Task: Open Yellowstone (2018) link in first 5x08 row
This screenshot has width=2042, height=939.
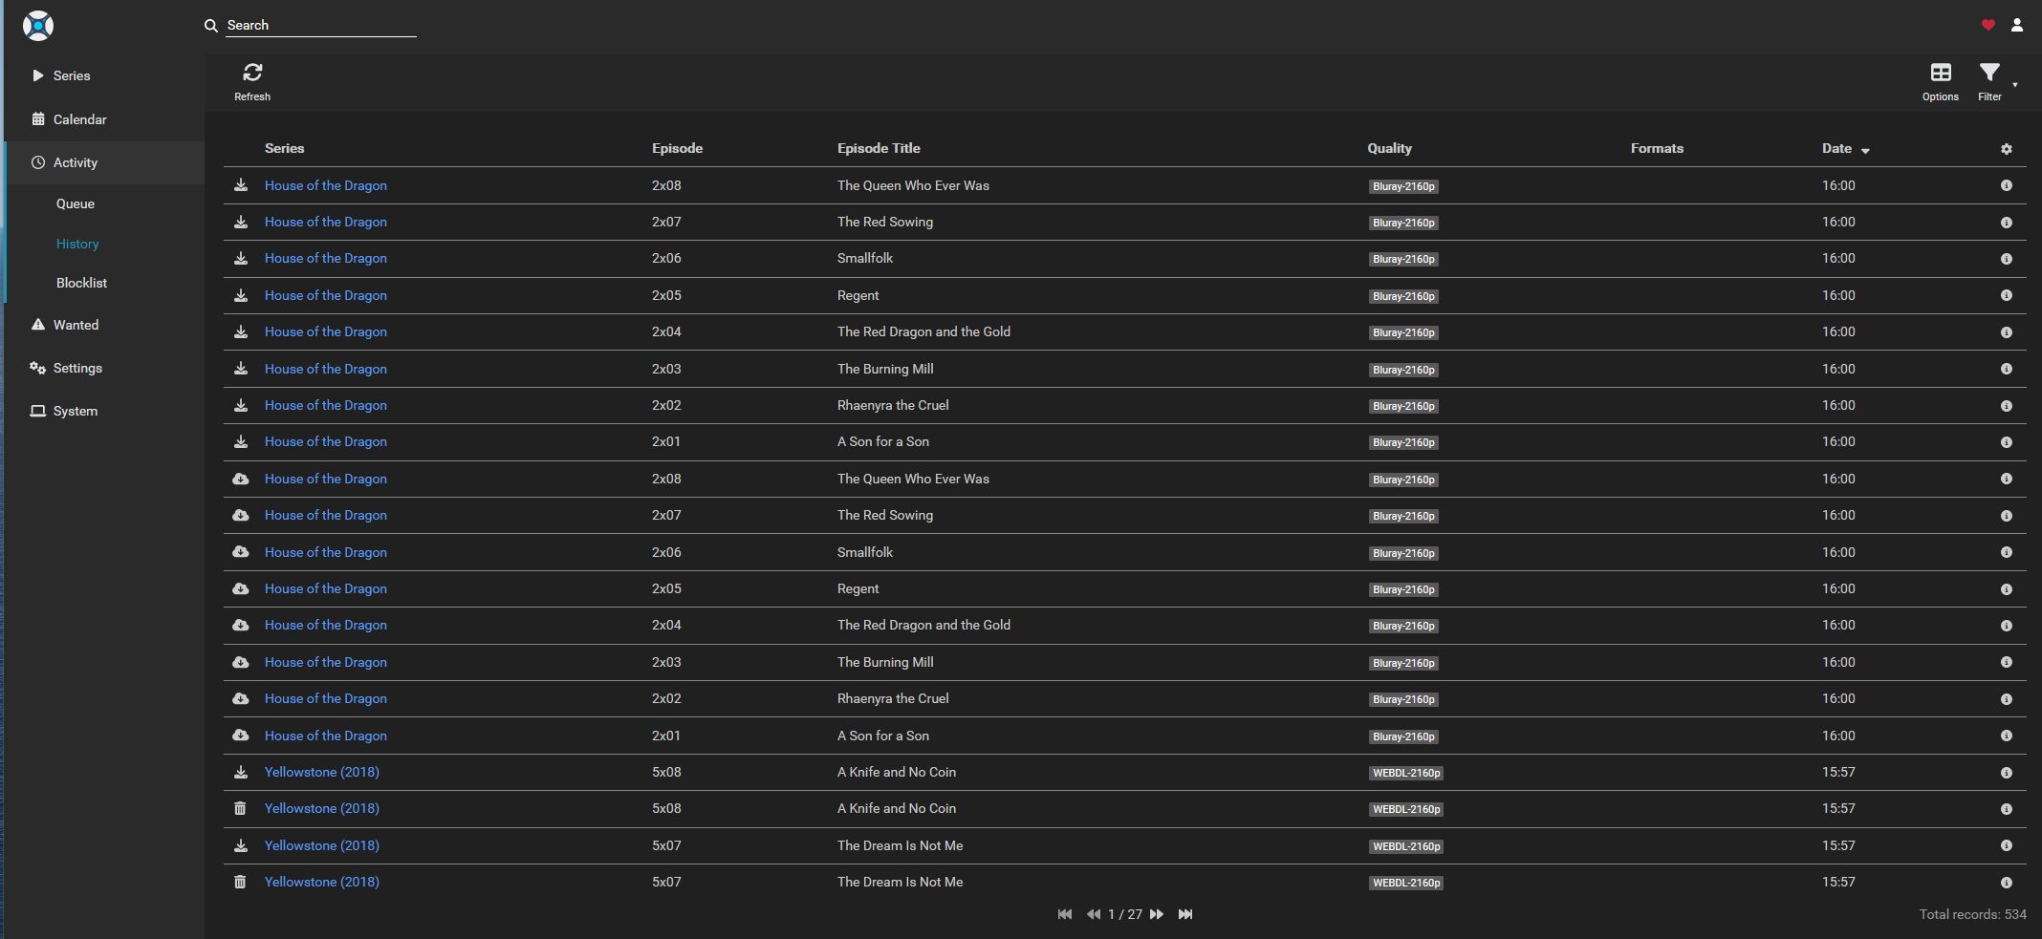Action: 322,772
